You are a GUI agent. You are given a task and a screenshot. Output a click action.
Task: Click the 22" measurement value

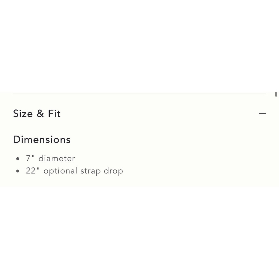point(33,170)
